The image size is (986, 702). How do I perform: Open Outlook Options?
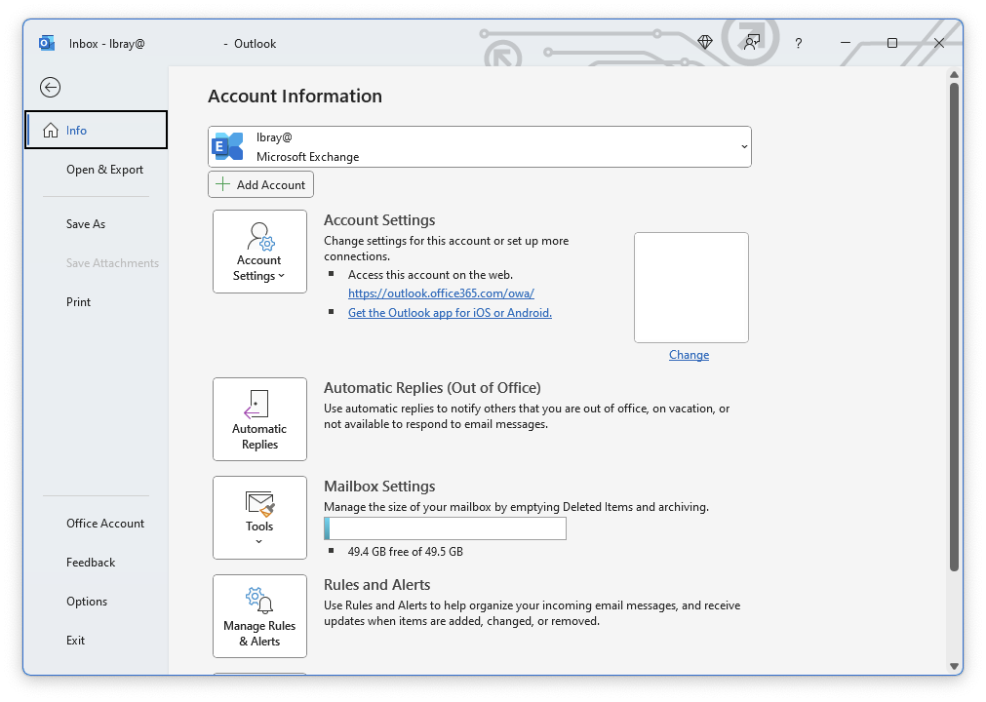(87, 602)
